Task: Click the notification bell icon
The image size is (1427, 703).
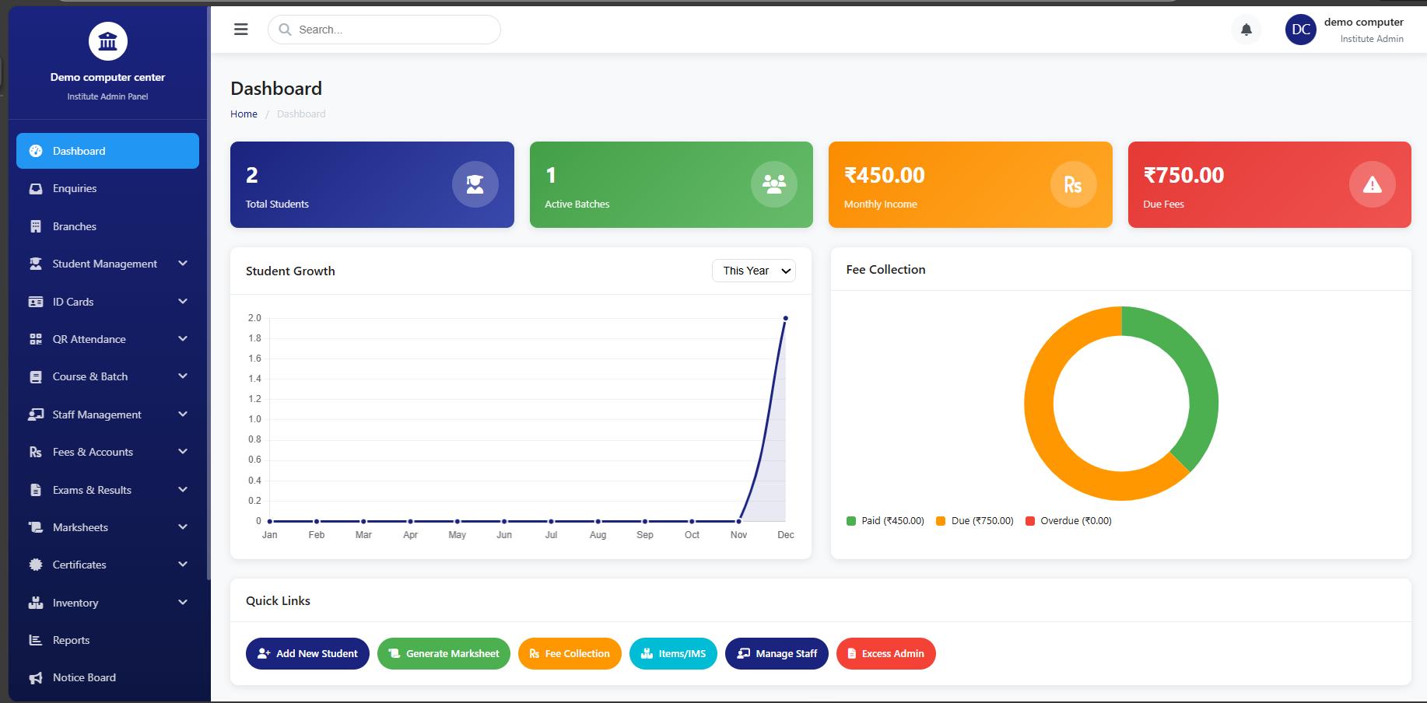Action: pyautogui.click(x=1246, y=30)
